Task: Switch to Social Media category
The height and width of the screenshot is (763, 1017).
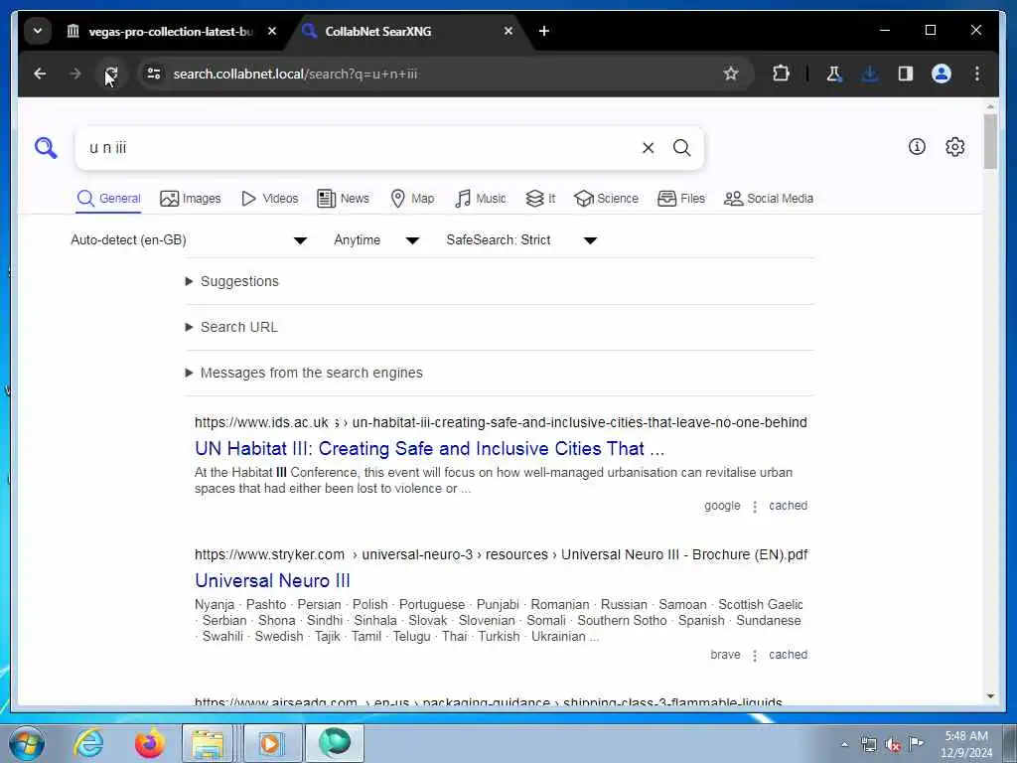Action: click(769, 199)
